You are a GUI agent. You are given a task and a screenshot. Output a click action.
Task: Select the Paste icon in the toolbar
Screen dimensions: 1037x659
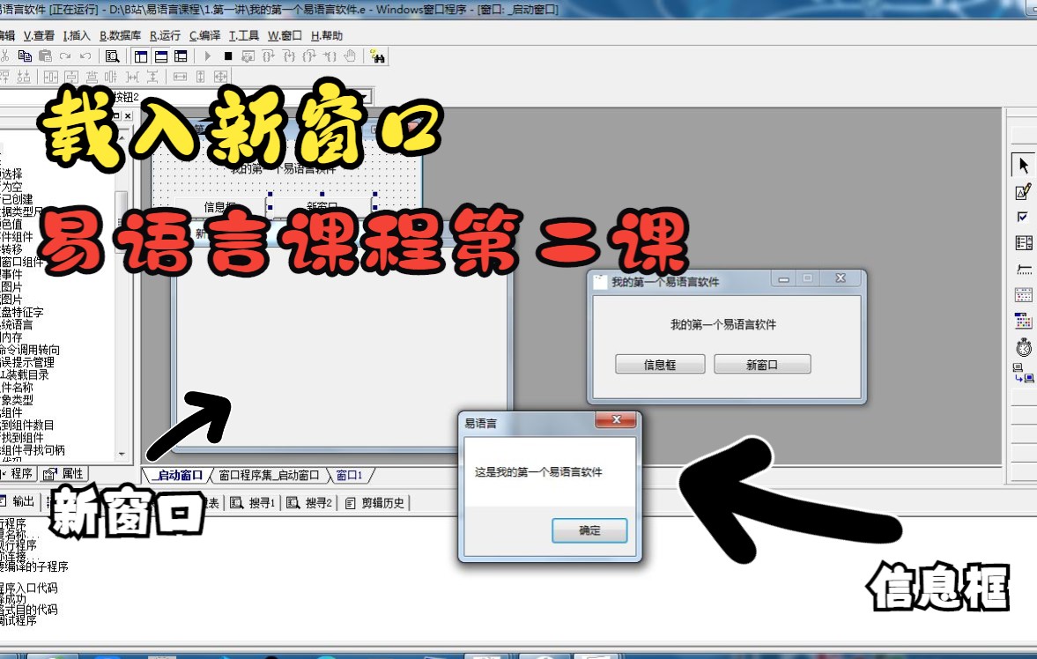coord(45,56)
